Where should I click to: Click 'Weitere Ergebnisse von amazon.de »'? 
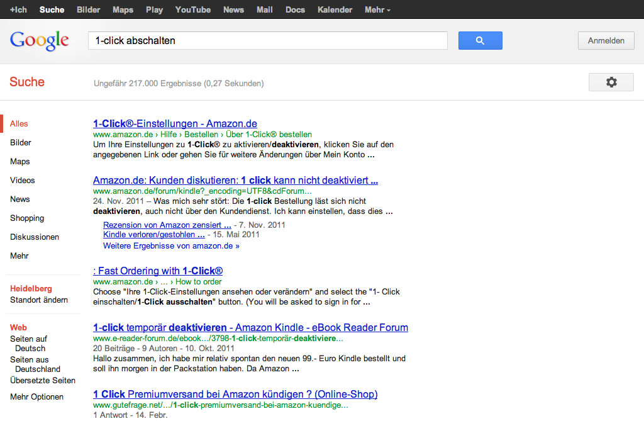click(171, 246)
